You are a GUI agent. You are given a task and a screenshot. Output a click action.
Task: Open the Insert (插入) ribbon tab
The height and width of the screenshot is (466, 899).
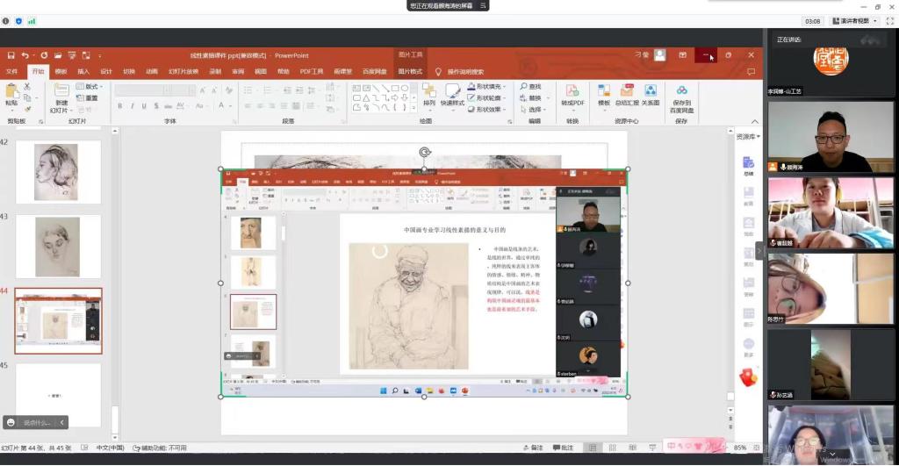83,71
